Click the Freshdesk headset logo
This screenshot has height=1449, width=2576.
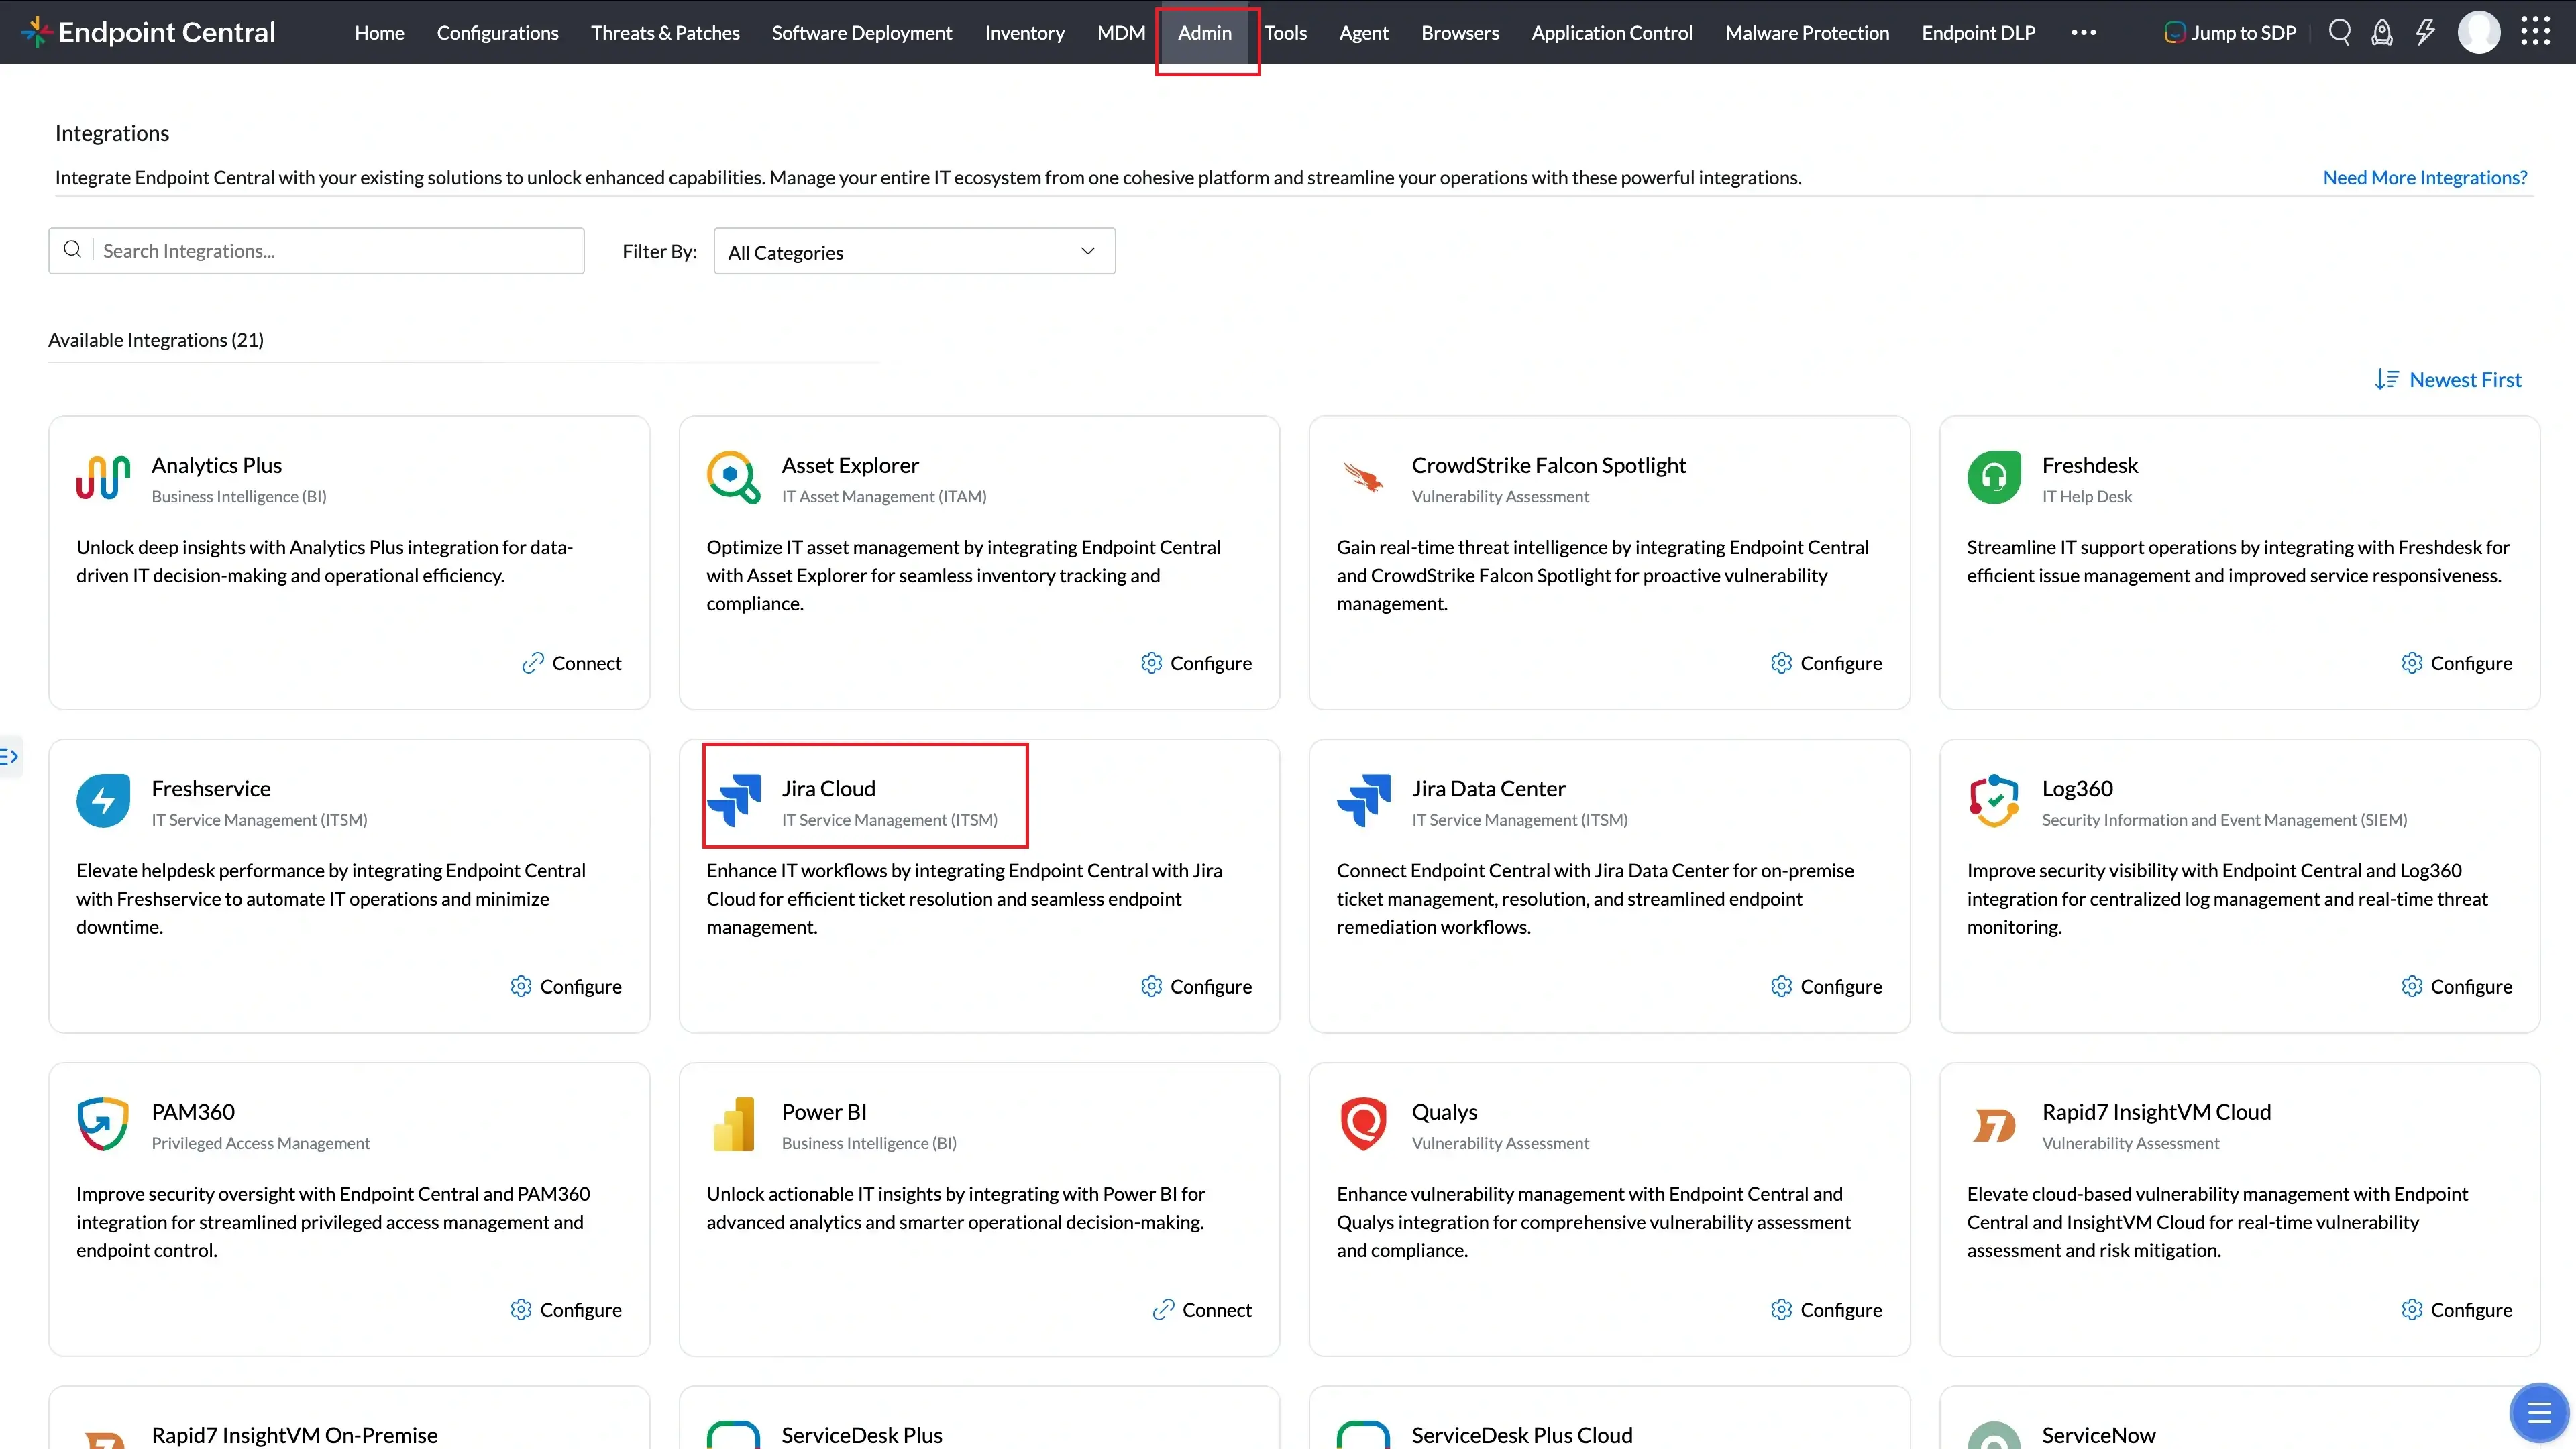1994,478
